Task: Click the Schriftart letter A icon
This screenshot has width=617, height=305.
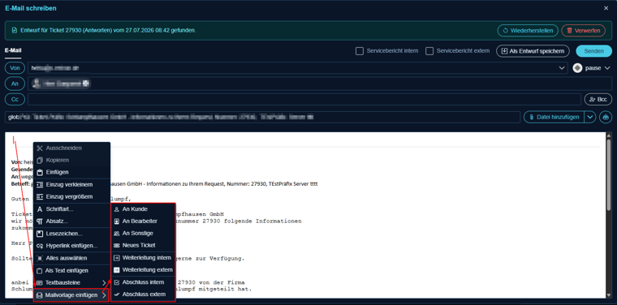Action: (39, 209)
